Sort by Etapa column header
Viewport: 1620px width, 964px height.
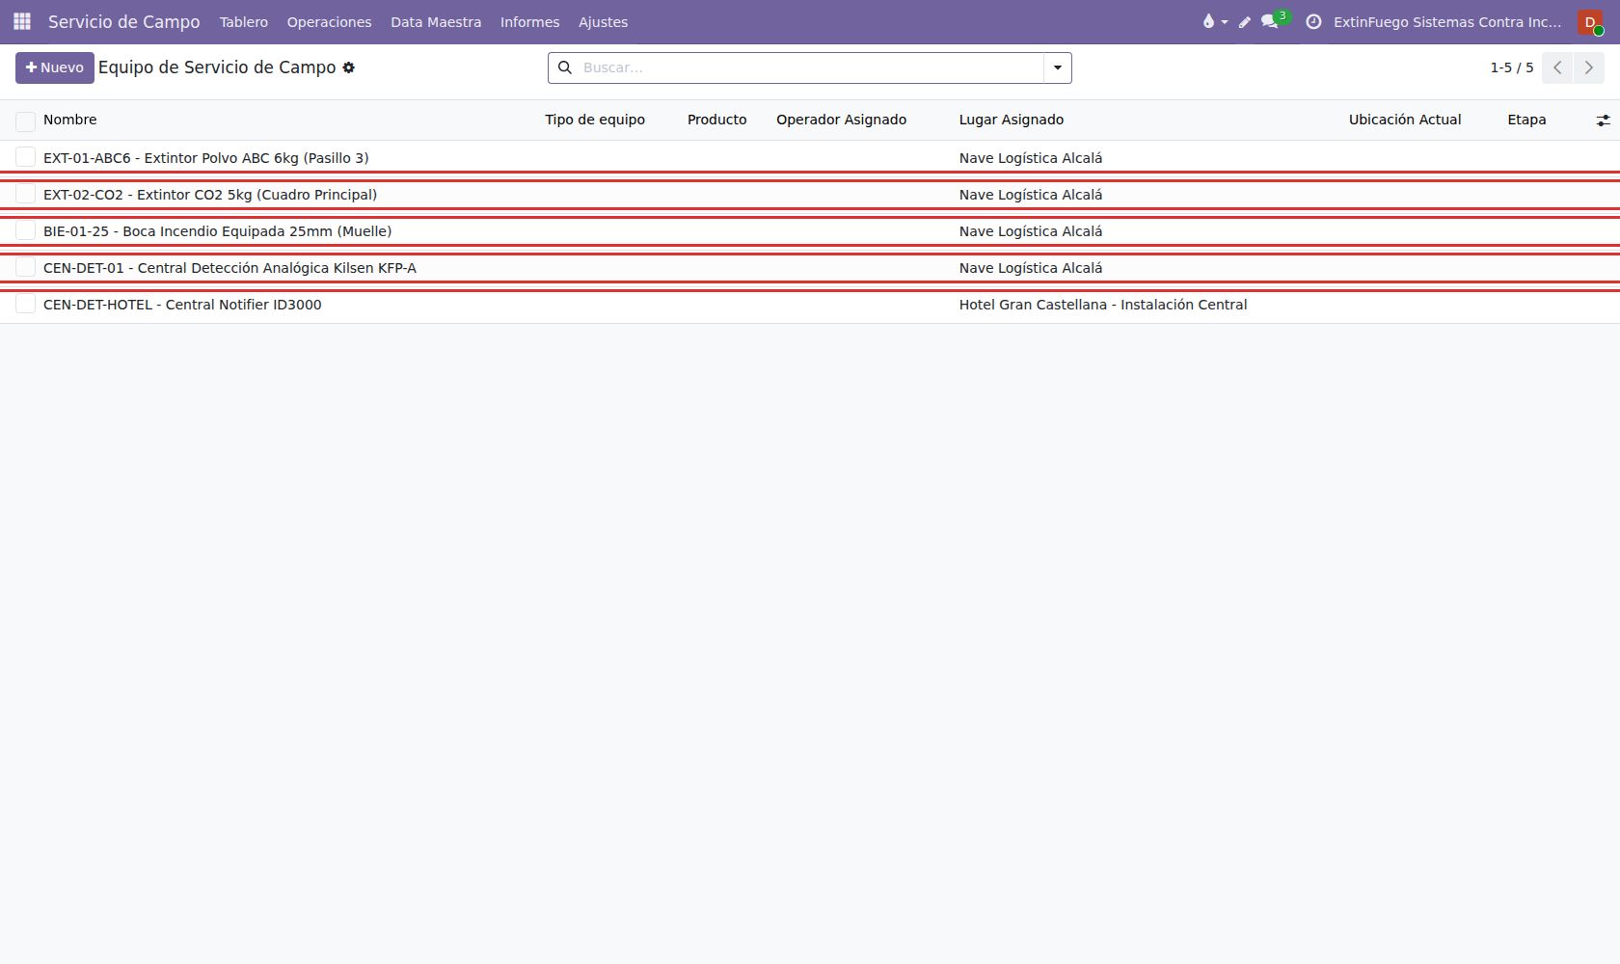point(1526,120)
